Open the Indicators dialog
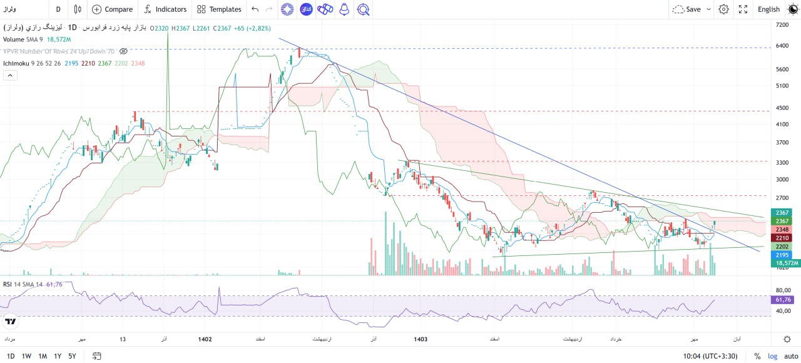This screenshot has width=801, height=363. point(165,9)
